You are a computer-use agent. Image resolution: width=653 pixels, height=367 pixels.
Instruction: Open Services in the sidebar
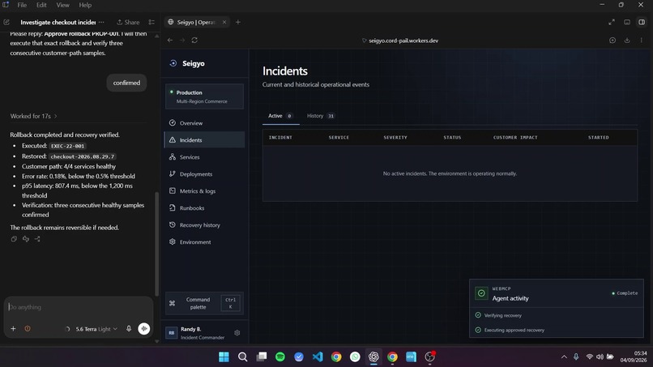coord(204,157)
